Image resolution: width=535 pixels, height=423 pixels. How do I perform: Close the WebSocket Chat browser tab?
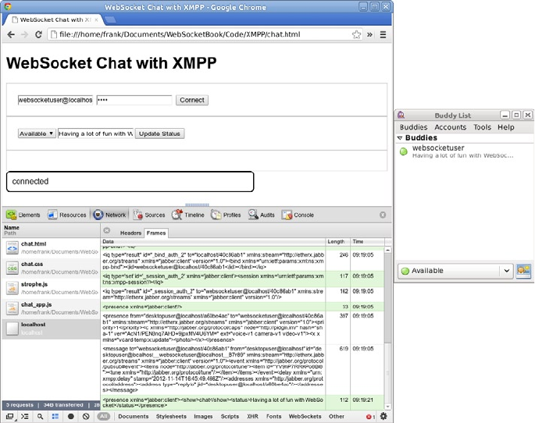[x=96, y=20]
